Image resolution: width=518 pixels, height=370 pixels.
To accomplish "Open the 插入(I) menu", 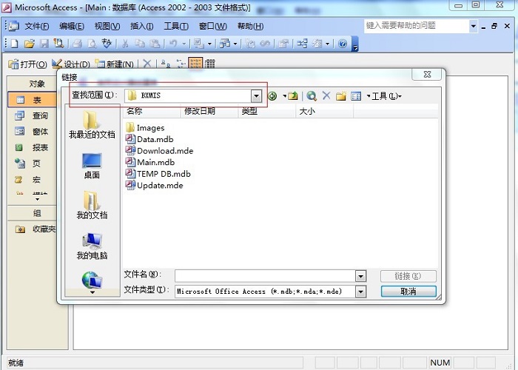I will (x=142, y=26).
